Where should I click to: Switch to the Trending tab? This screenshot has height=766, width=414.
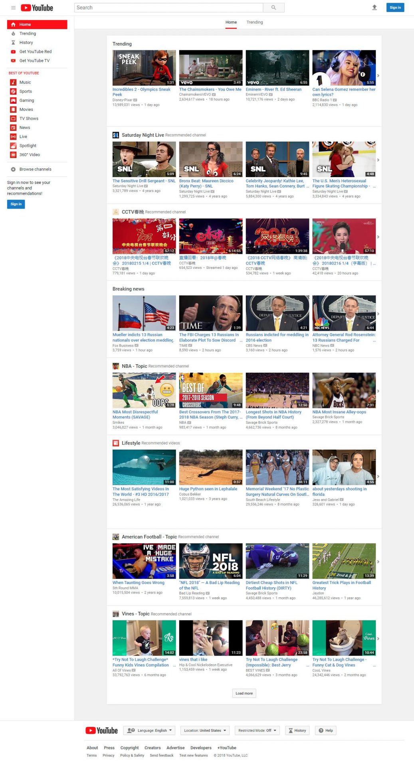click(255, 22)
